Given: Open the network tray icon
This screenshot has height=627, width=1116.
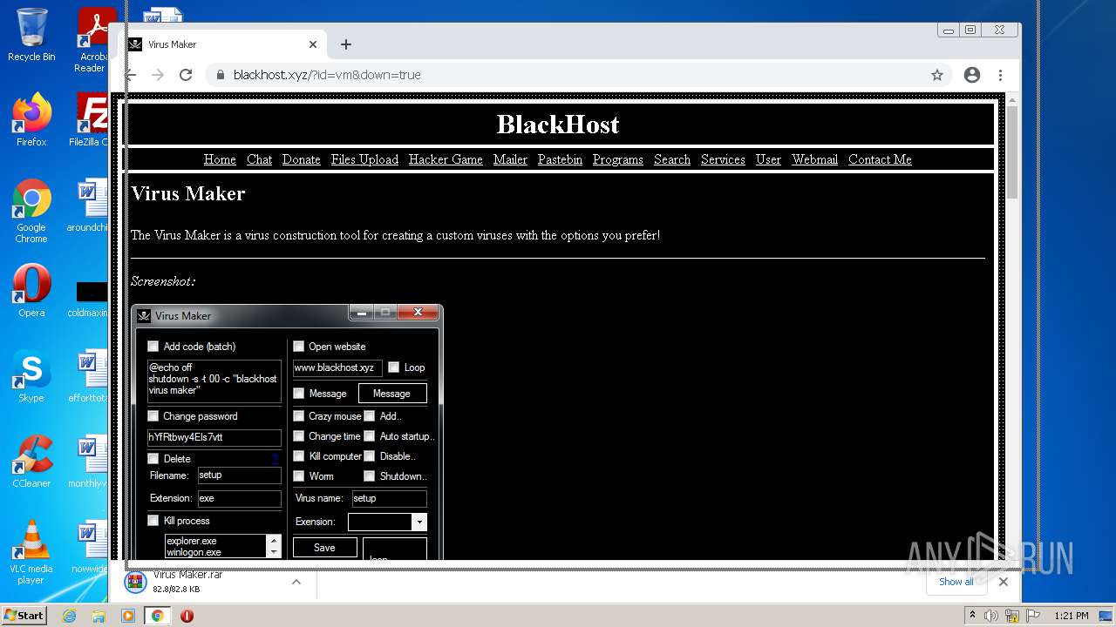Looking at the screenshot, I should coord(1012,616).
